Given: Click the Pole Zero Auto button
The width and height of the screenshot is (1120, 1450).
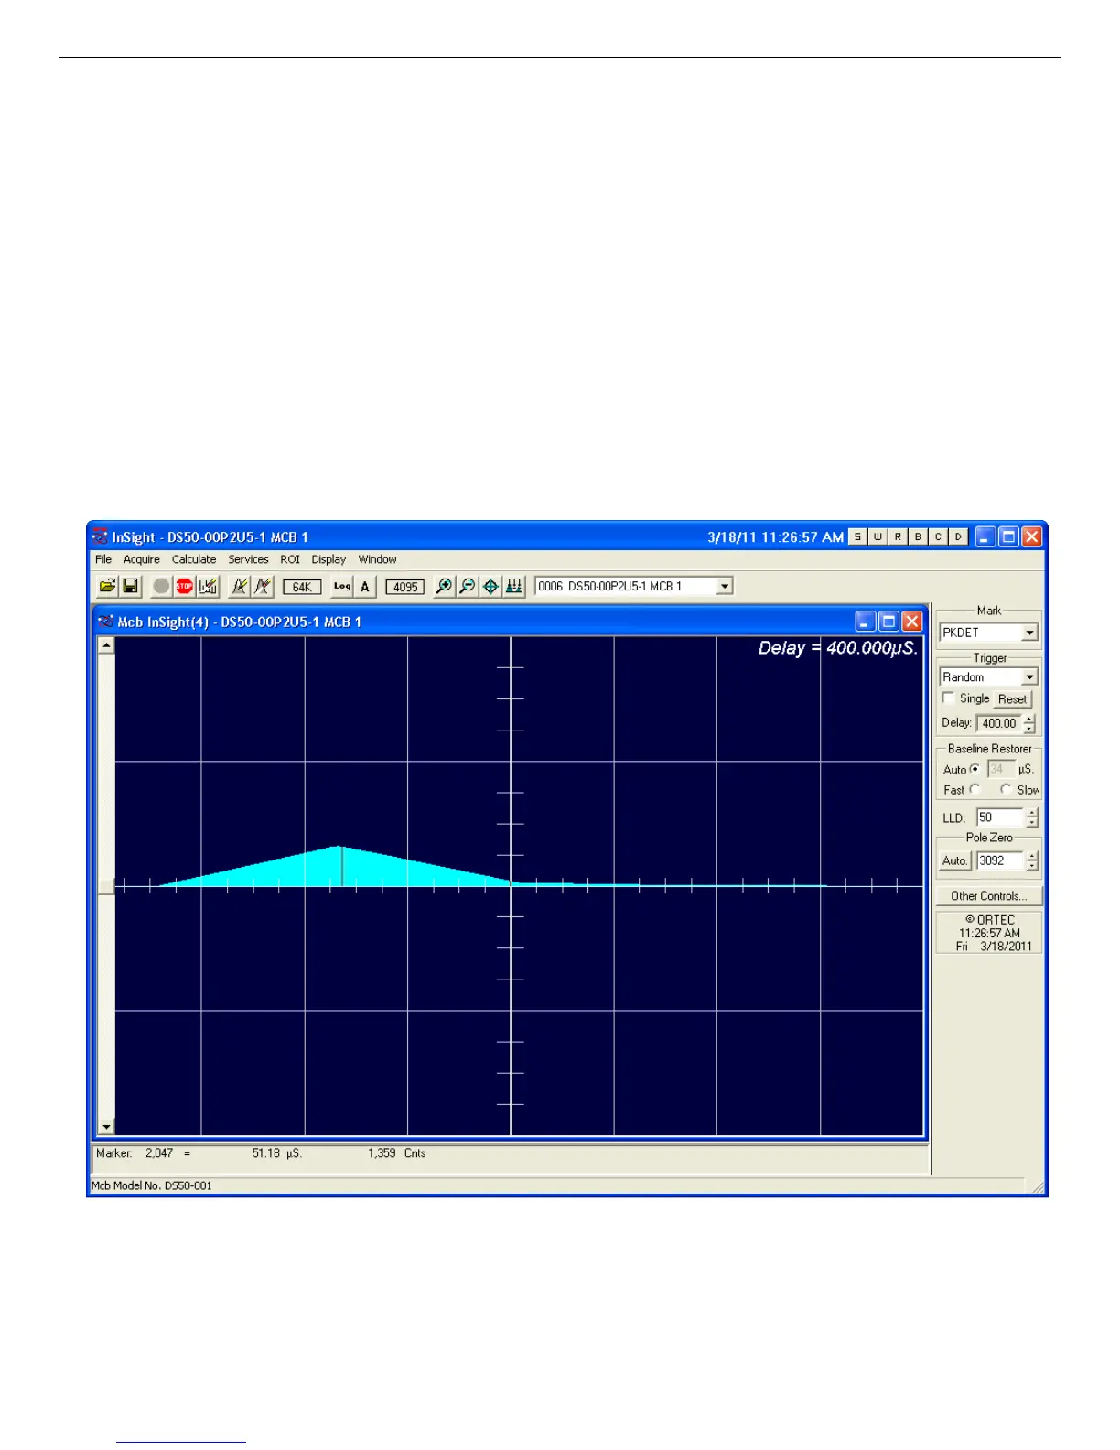Looking at the screenshot, I should pos(954,860).
